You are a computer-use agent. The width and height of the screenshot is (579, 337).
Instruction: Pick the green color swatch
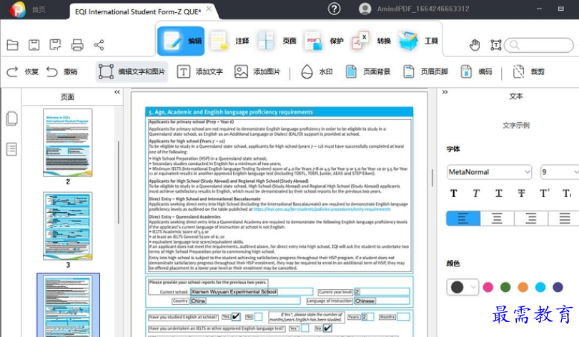(x=505, y=287)
